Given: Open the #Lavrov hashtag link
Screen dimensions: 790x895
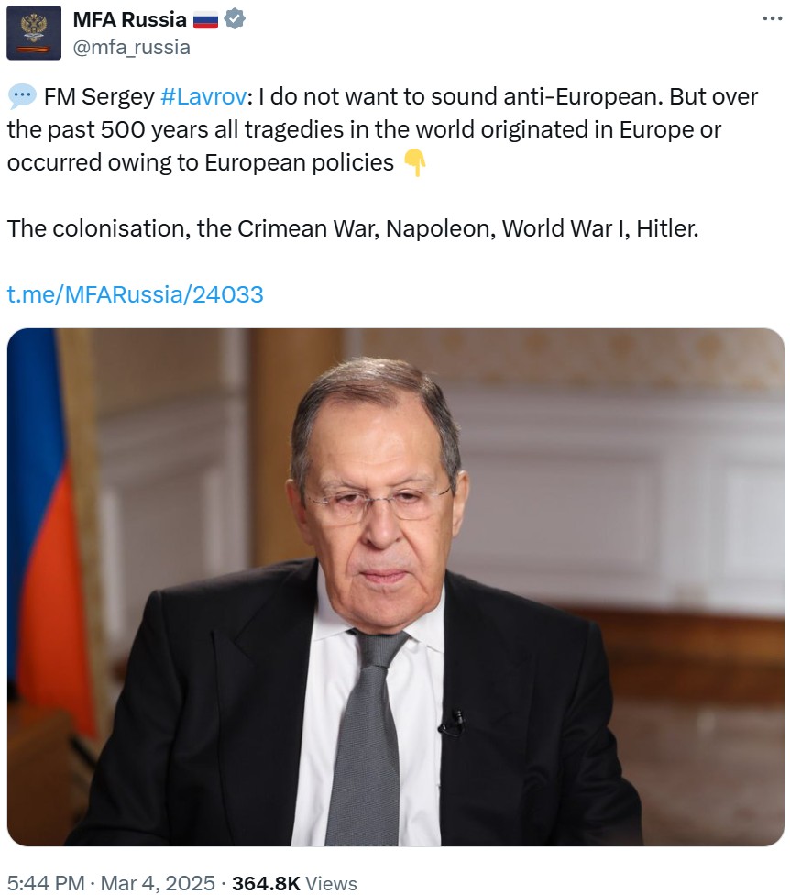Looking at the screenshot, I should tap(203, 96).
